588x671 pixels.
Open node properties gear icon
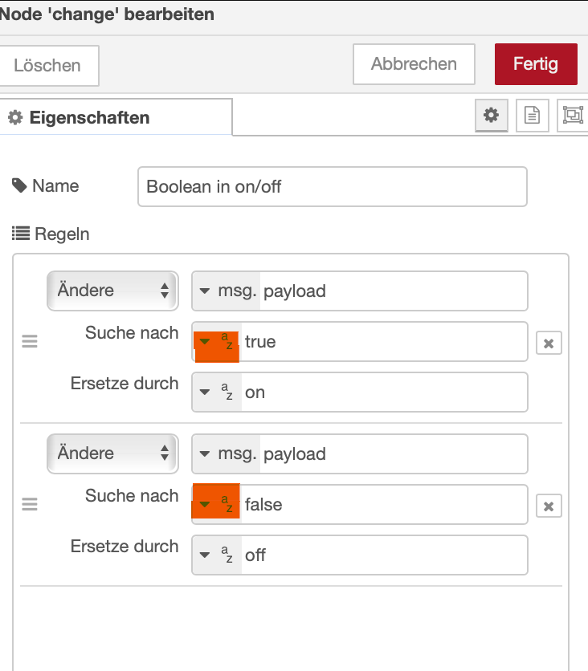point(491,116)
